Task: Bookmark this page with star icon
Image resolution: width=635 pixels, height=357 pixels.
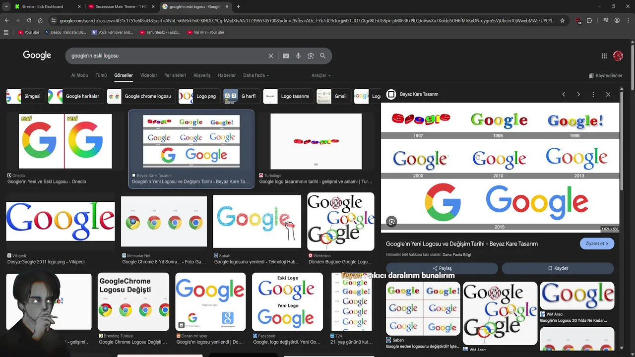Action: [562, 20]
